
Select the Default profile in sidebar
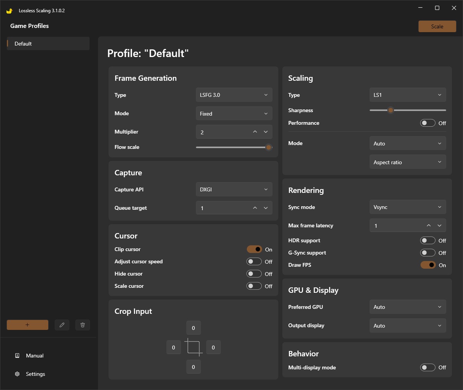48,44
